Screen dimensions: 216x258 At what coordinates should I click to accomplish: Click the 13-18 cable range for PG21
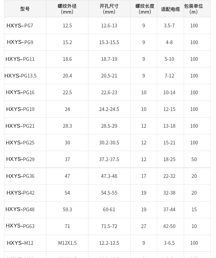(169, 126)
